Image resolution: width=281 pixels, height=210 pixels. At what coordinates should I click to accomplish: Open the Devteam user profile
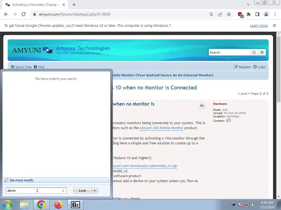220,104
